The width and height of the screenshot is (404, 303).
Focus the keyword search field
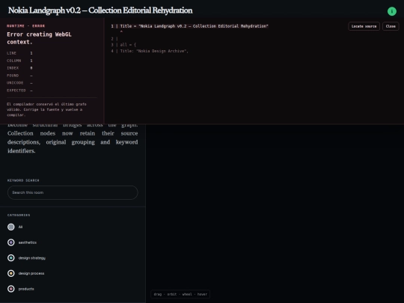coord(73,192)
